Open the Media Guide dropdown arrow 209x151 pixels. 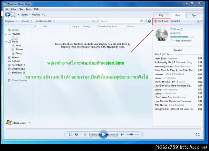coord(29,123)
